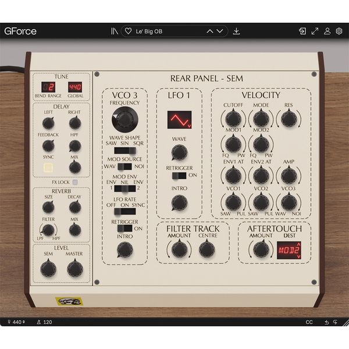Click the GForce logo
Image resolution: width=349 pixels, height=349 pixels.
click(x=20, y=31)
